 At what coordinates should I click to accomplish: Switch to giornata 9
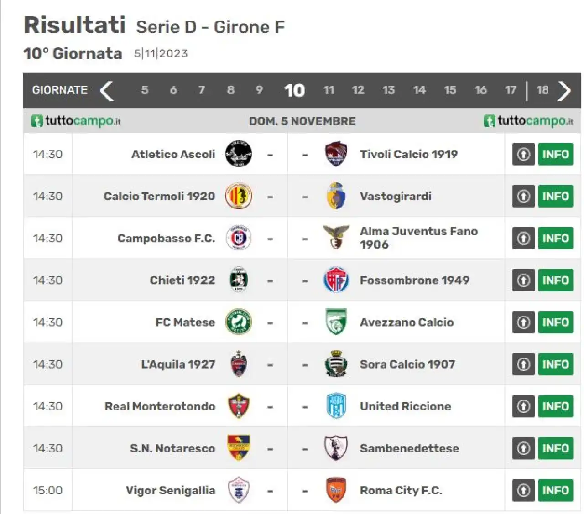(x=259, y=90)
